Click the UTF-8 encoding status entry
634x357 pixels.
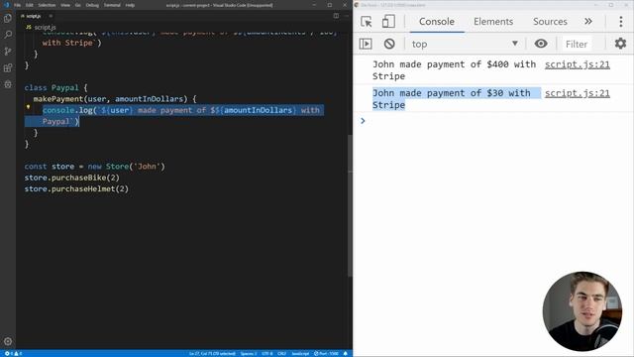click(x=266, y=353)
